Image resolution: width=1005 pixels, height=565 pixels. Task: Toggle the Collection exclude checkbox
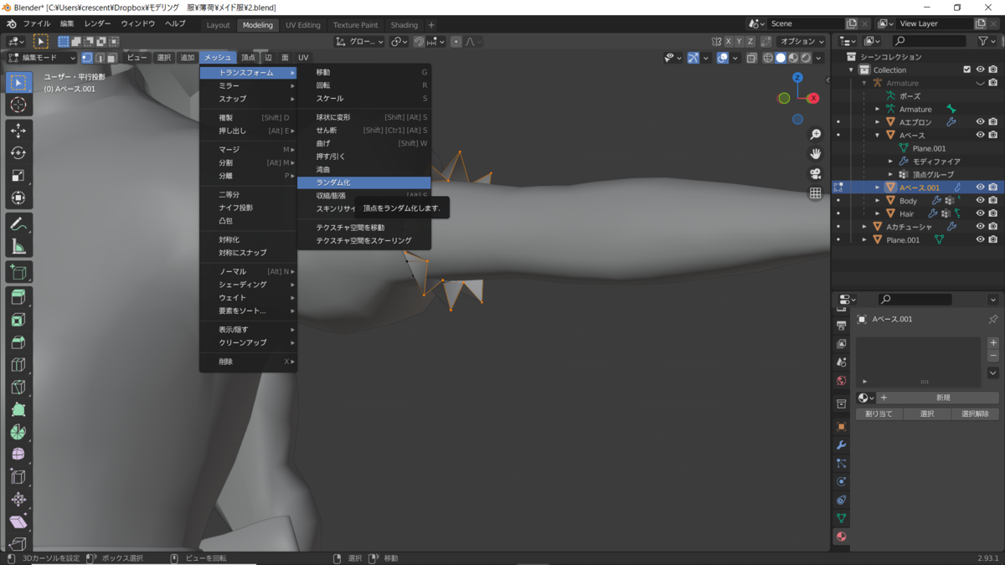click(967, 69)
